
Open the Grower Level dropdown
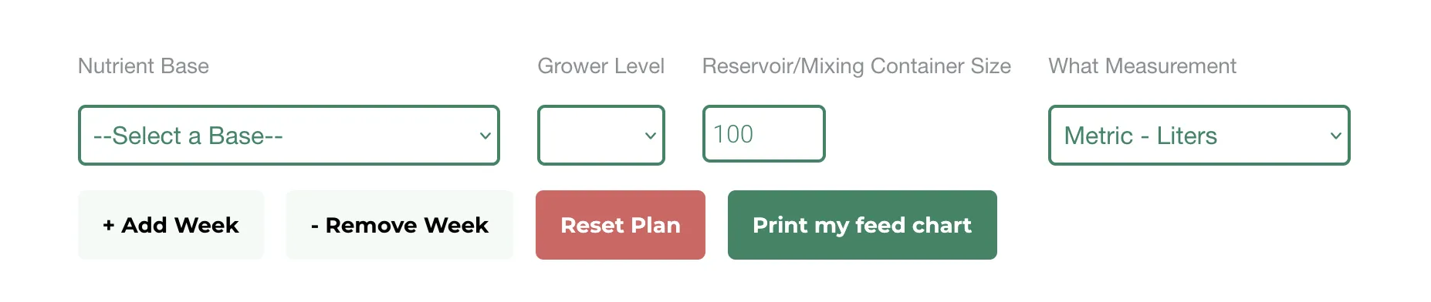(601, 136)
